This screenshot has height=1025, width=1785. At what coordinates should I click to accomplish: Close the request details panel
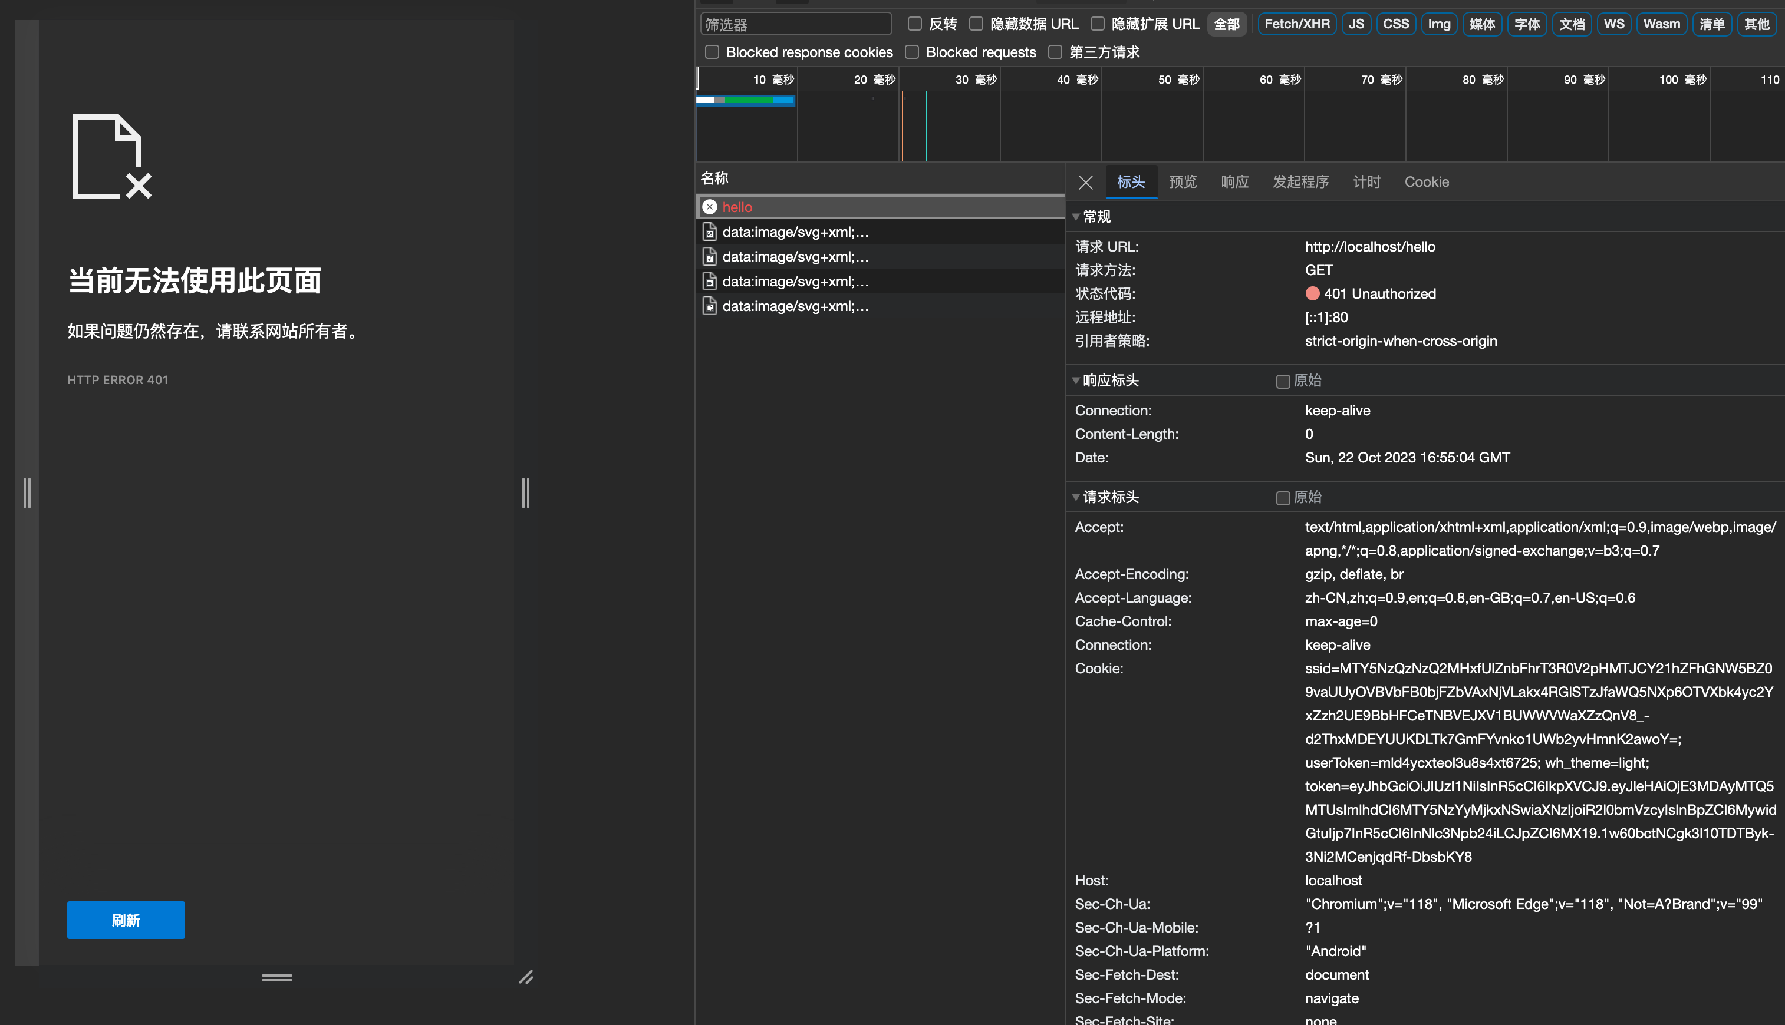point(1085,183)
